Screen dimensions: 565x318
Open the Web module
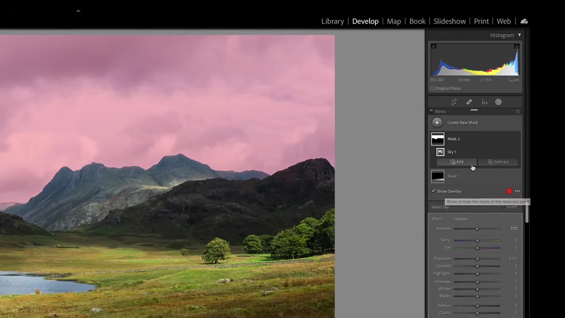[x=504, y=21]
